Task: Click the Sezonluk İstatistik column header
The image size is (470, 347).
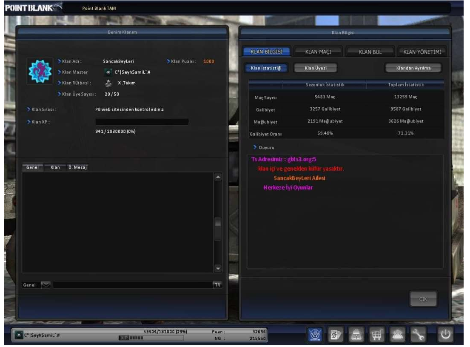Action: tap(325, 85)
